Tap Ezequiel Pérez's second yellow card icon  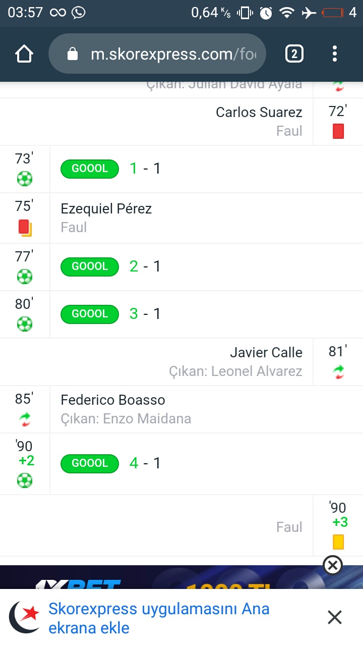point(24,228)
